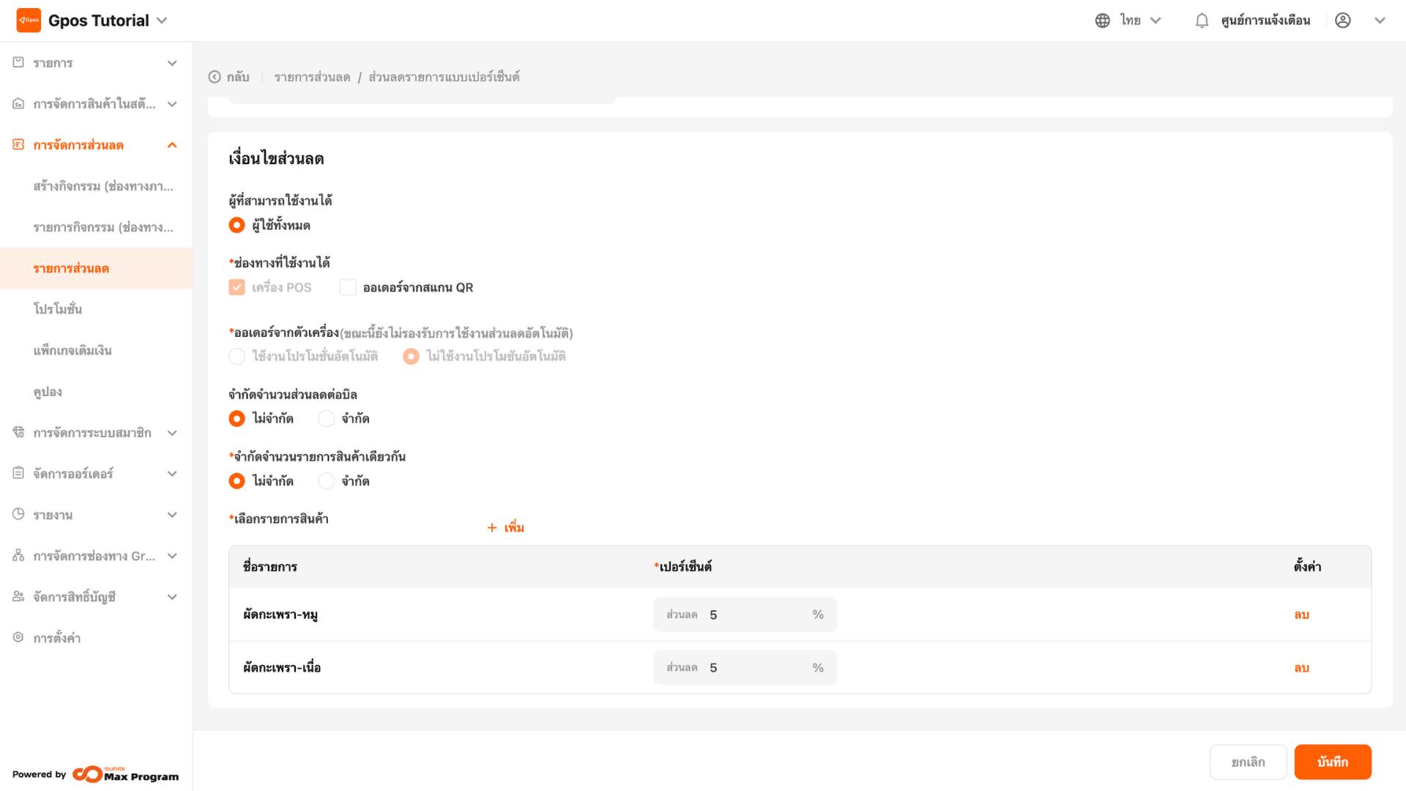
Task: Click the notification bell icon
Action: [x=1202, y=21]
